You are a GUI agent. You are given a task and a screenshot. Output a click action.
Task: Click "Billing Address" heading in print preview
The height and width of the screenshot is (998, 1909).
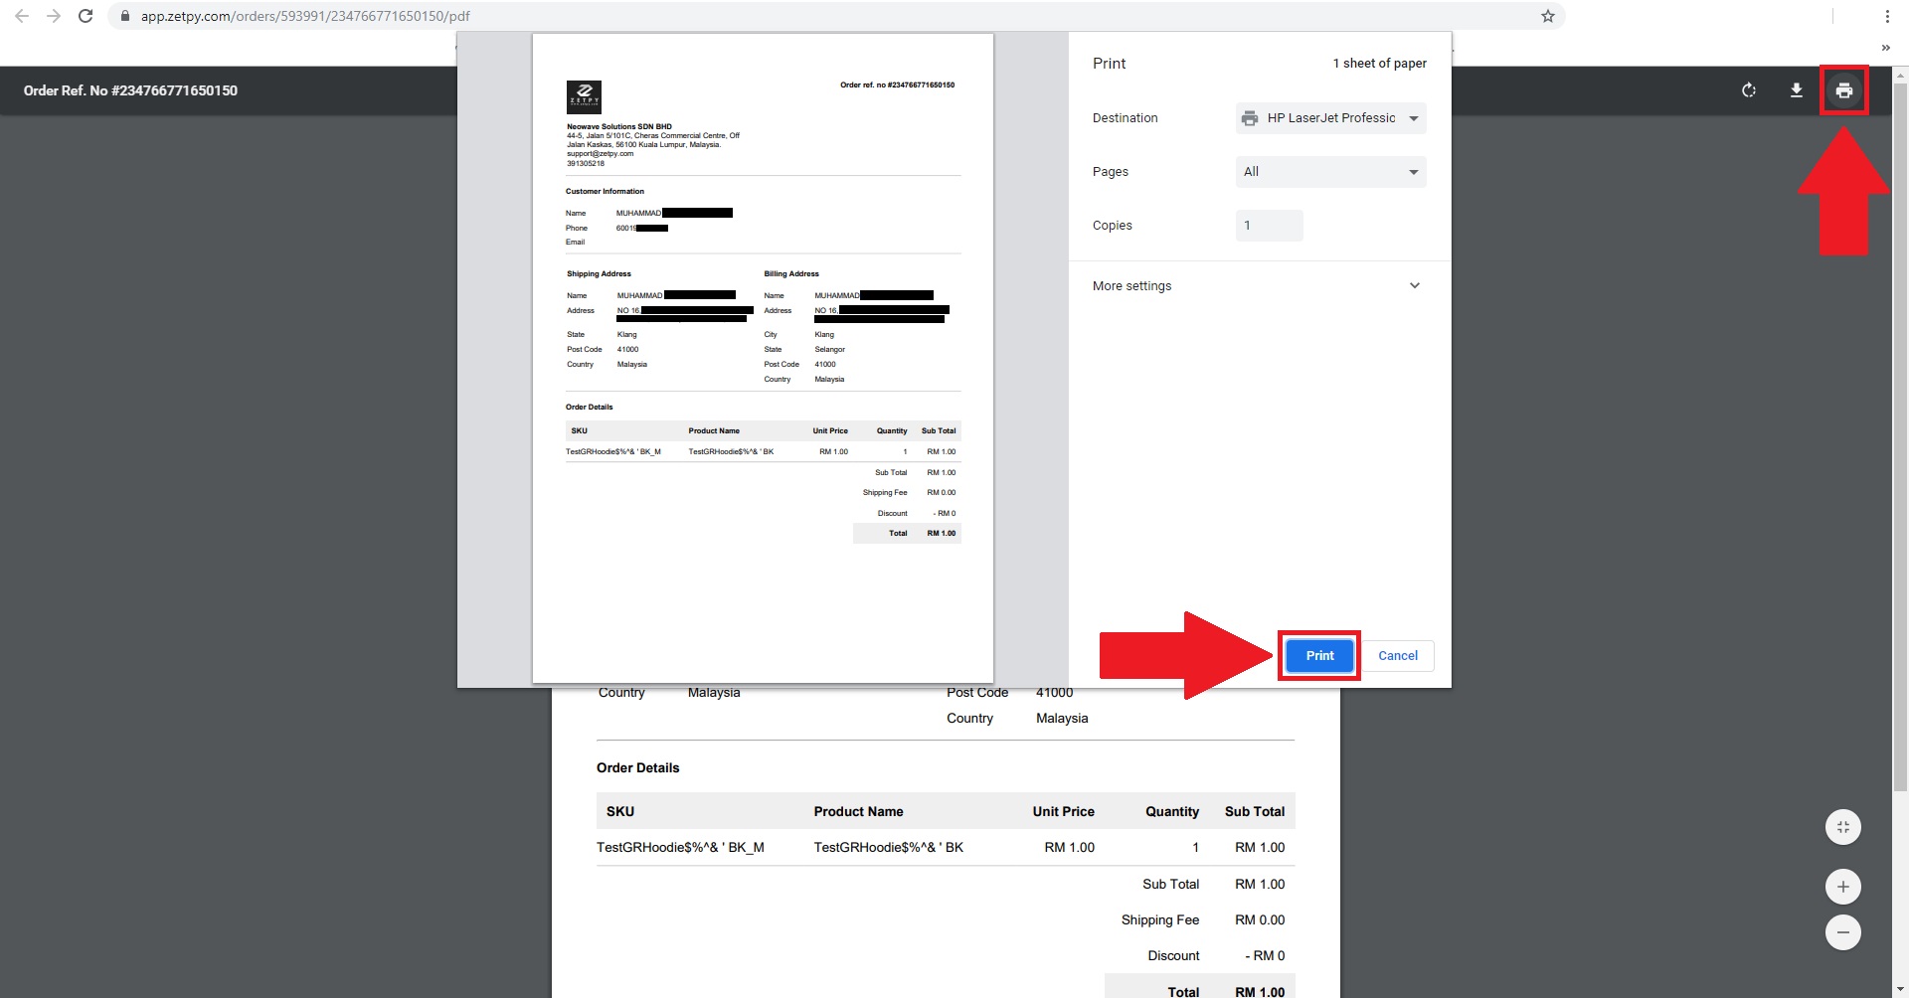pos(791,274)
